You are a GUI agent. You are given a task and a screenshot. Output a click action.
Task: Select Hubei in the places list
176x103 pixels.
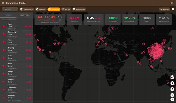tap(16, 26)
